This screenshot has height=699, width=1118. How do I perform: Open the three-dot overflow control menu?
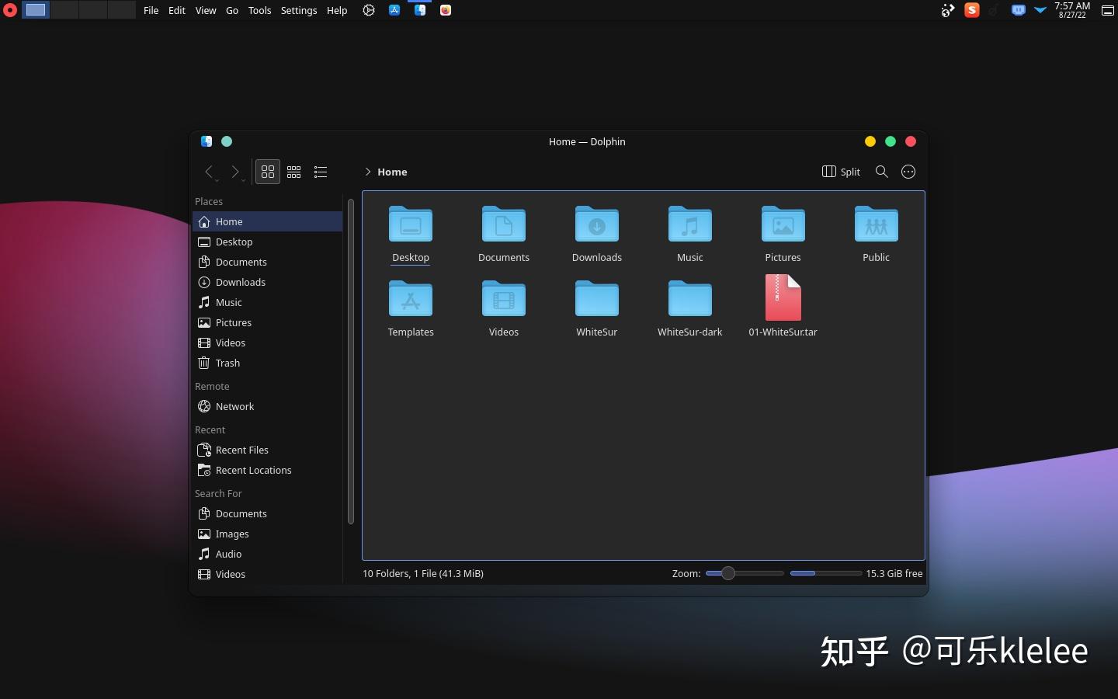click(x=908, y=172)
